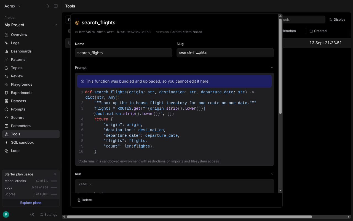Navigate to Review page

(x=31, y=76)
